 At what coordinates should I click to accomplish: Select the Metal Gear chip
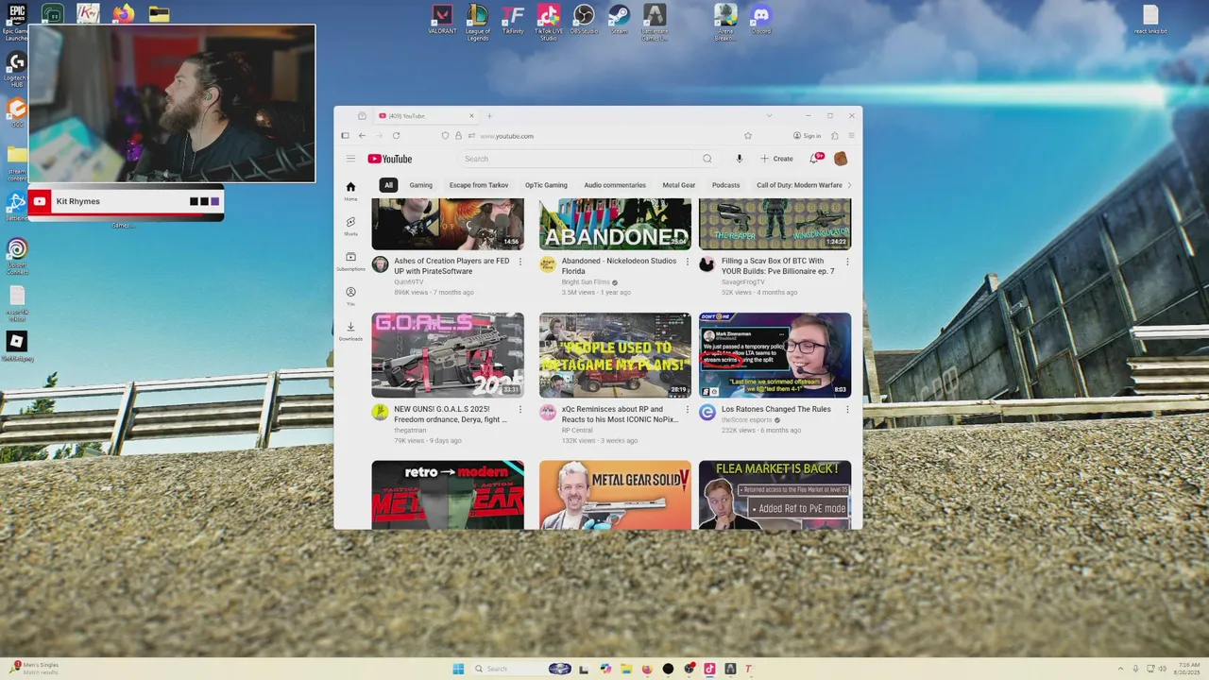pos(678,185)
